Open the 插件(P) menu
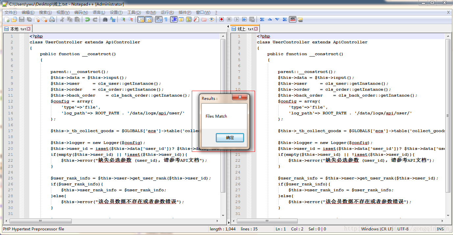Screen dimensions: 453x235 (x=185, y=12)
